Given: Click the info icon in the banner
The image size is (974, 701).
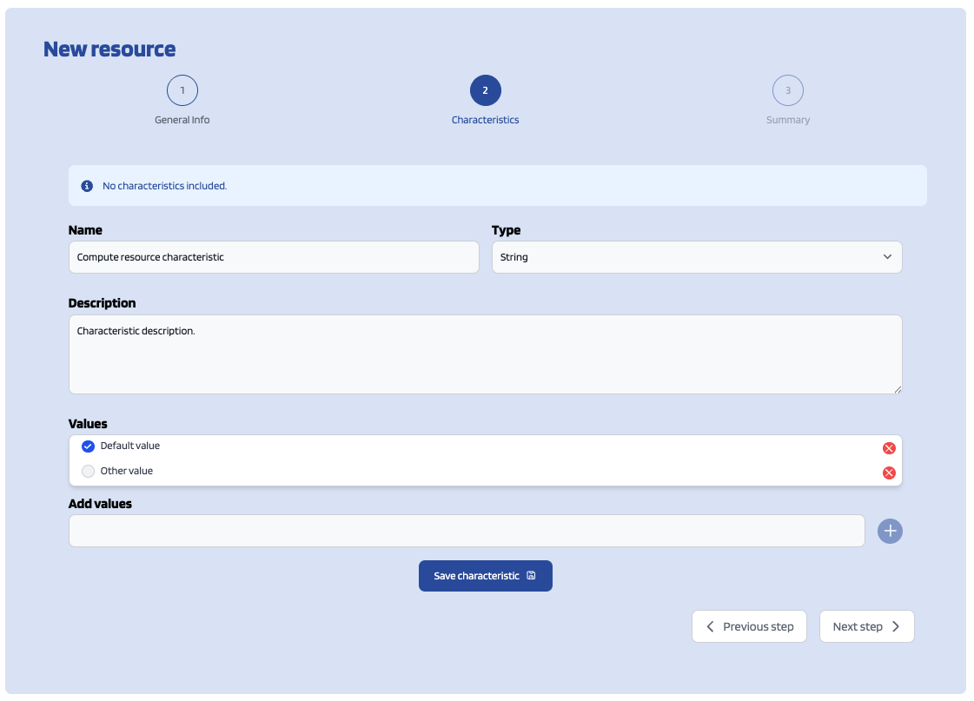Looking at the screenshot, I should tap(87, 186).
